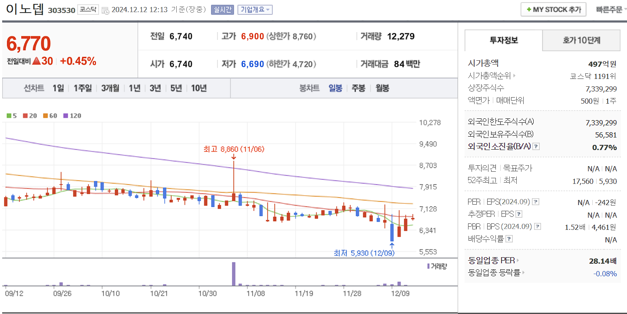Click the 배당수익률 question mark icon
The height and width of the screenshot is (314, 627).
click(x=509, y=239)
